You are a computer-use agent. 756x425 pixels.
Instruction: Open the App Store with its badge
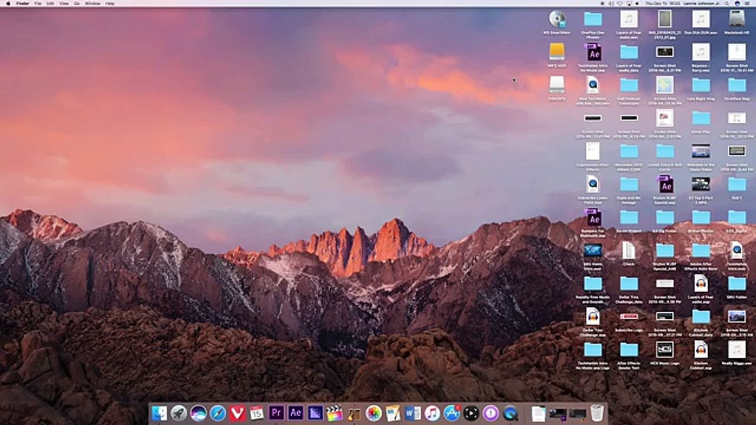tap(452, 413)
